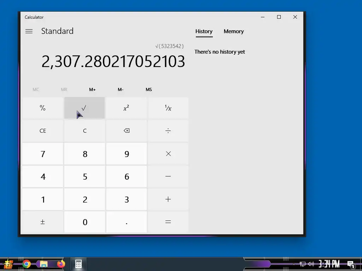Click the result 2,307.280217052103 display
This screenshot has width=362, height=271.
pos(113,61)
